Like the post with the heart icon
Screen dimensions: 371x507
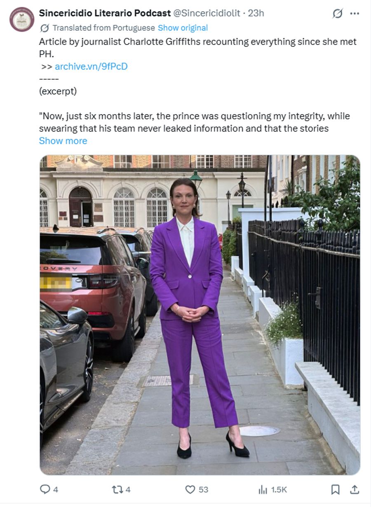(x=190, y=489)
